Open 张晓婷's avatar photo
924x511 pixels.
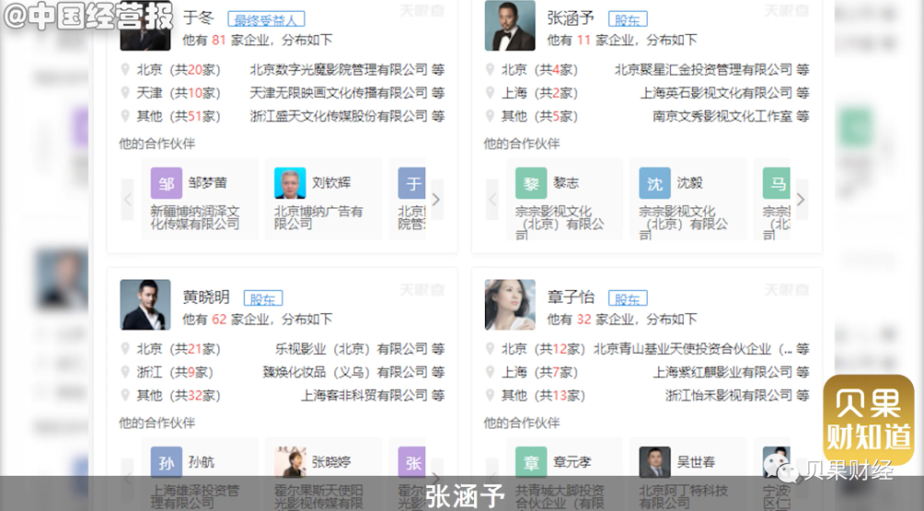coord(290,462)
